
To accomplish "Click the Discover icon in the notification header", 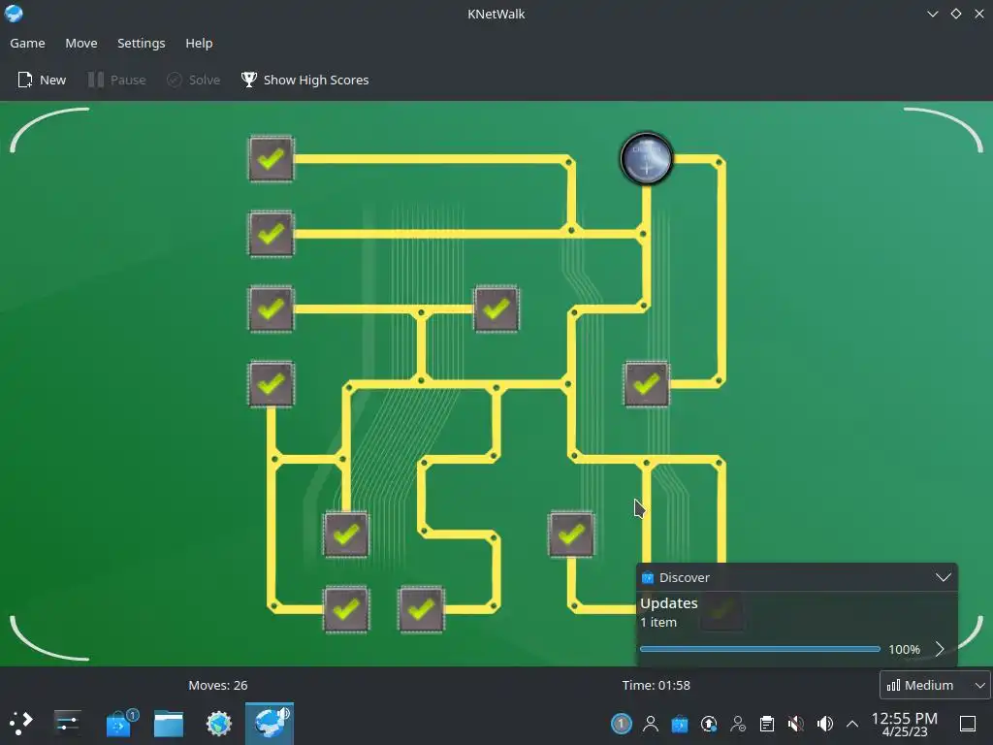I will tap(647, 577).
